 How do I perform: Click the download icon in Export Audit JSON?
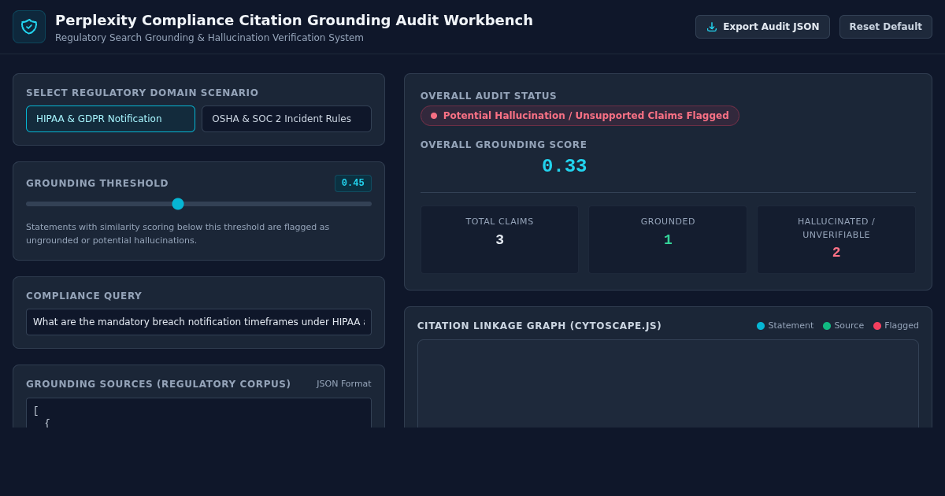click(712, 27)
